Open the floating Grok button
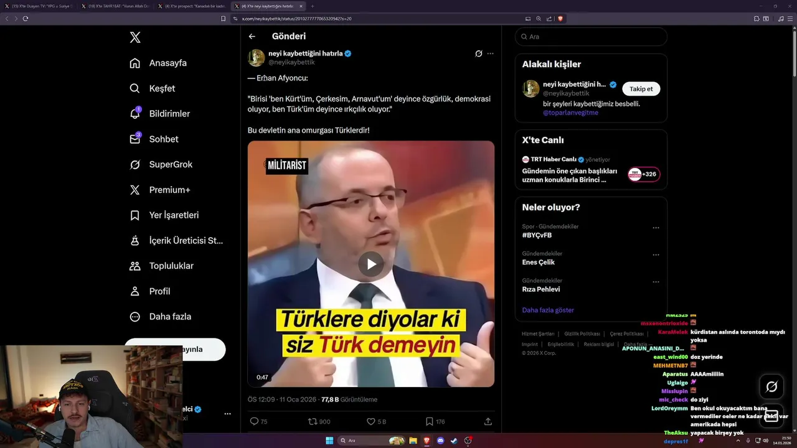 771,387
